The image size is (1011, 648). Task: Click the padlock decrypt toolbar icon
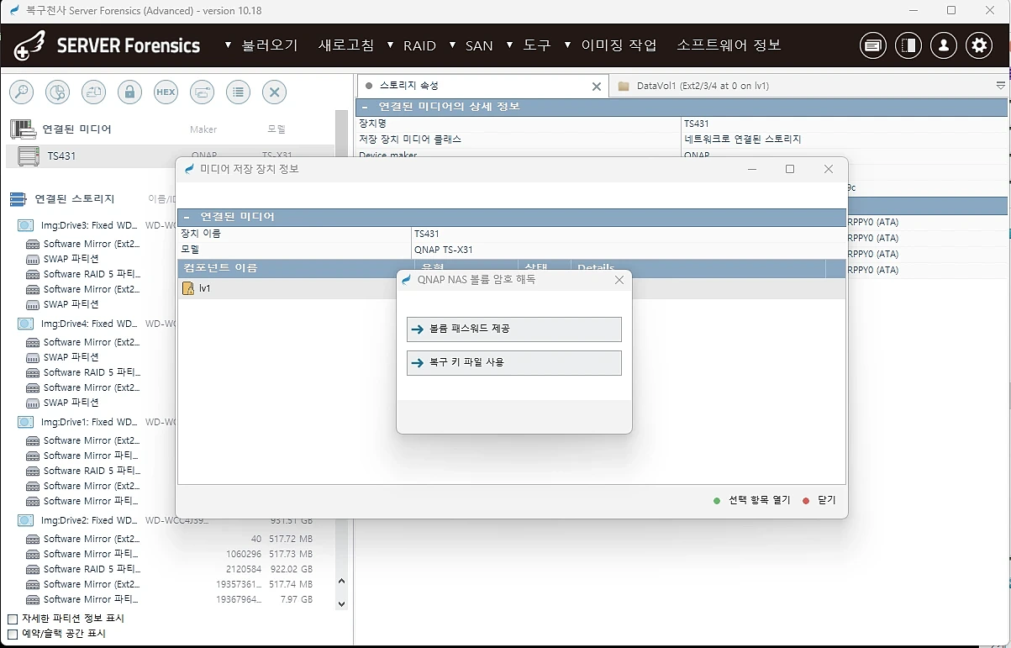point(129,92)
